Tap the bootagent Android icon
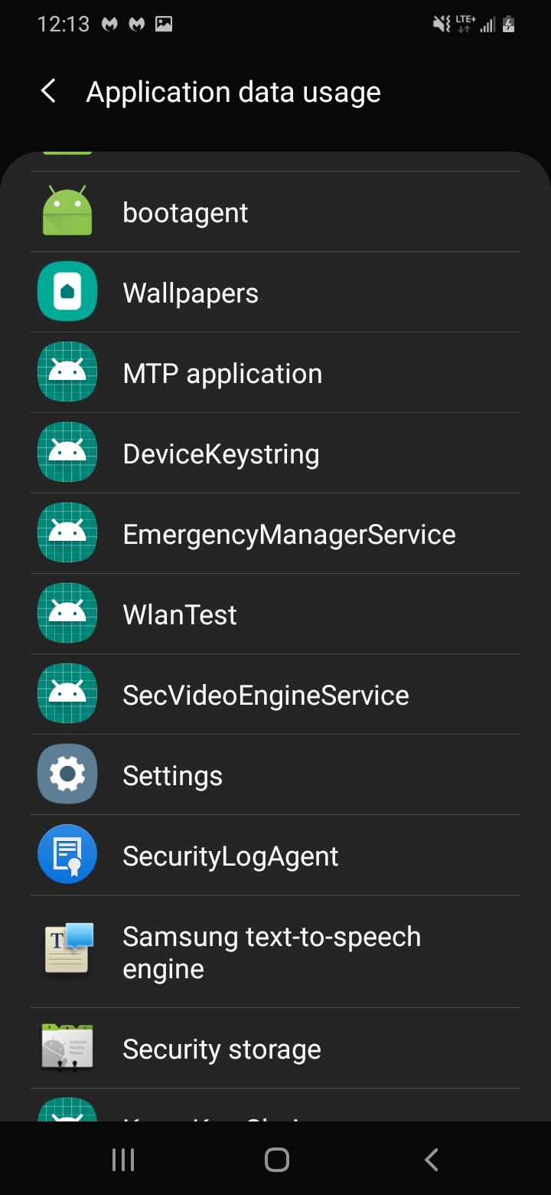 [67, 211]
